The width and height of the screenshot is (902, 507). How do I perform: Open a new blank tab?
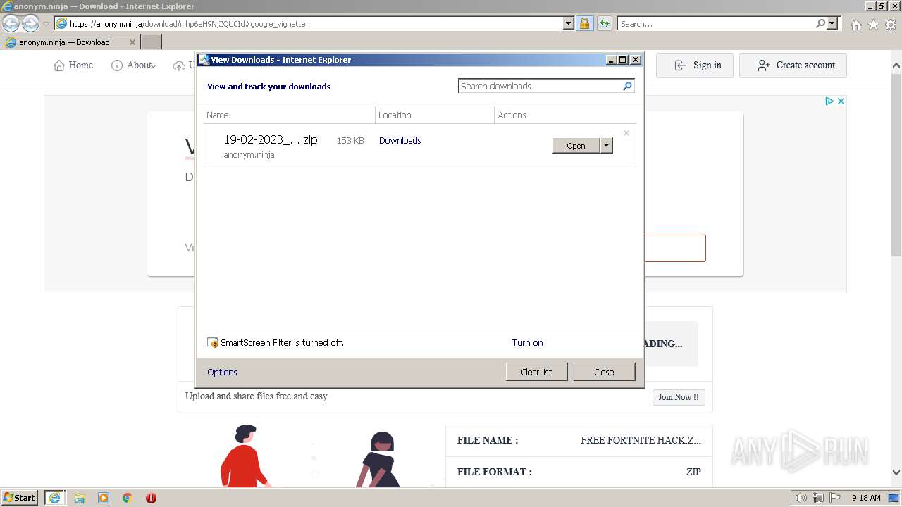(152, 42)
